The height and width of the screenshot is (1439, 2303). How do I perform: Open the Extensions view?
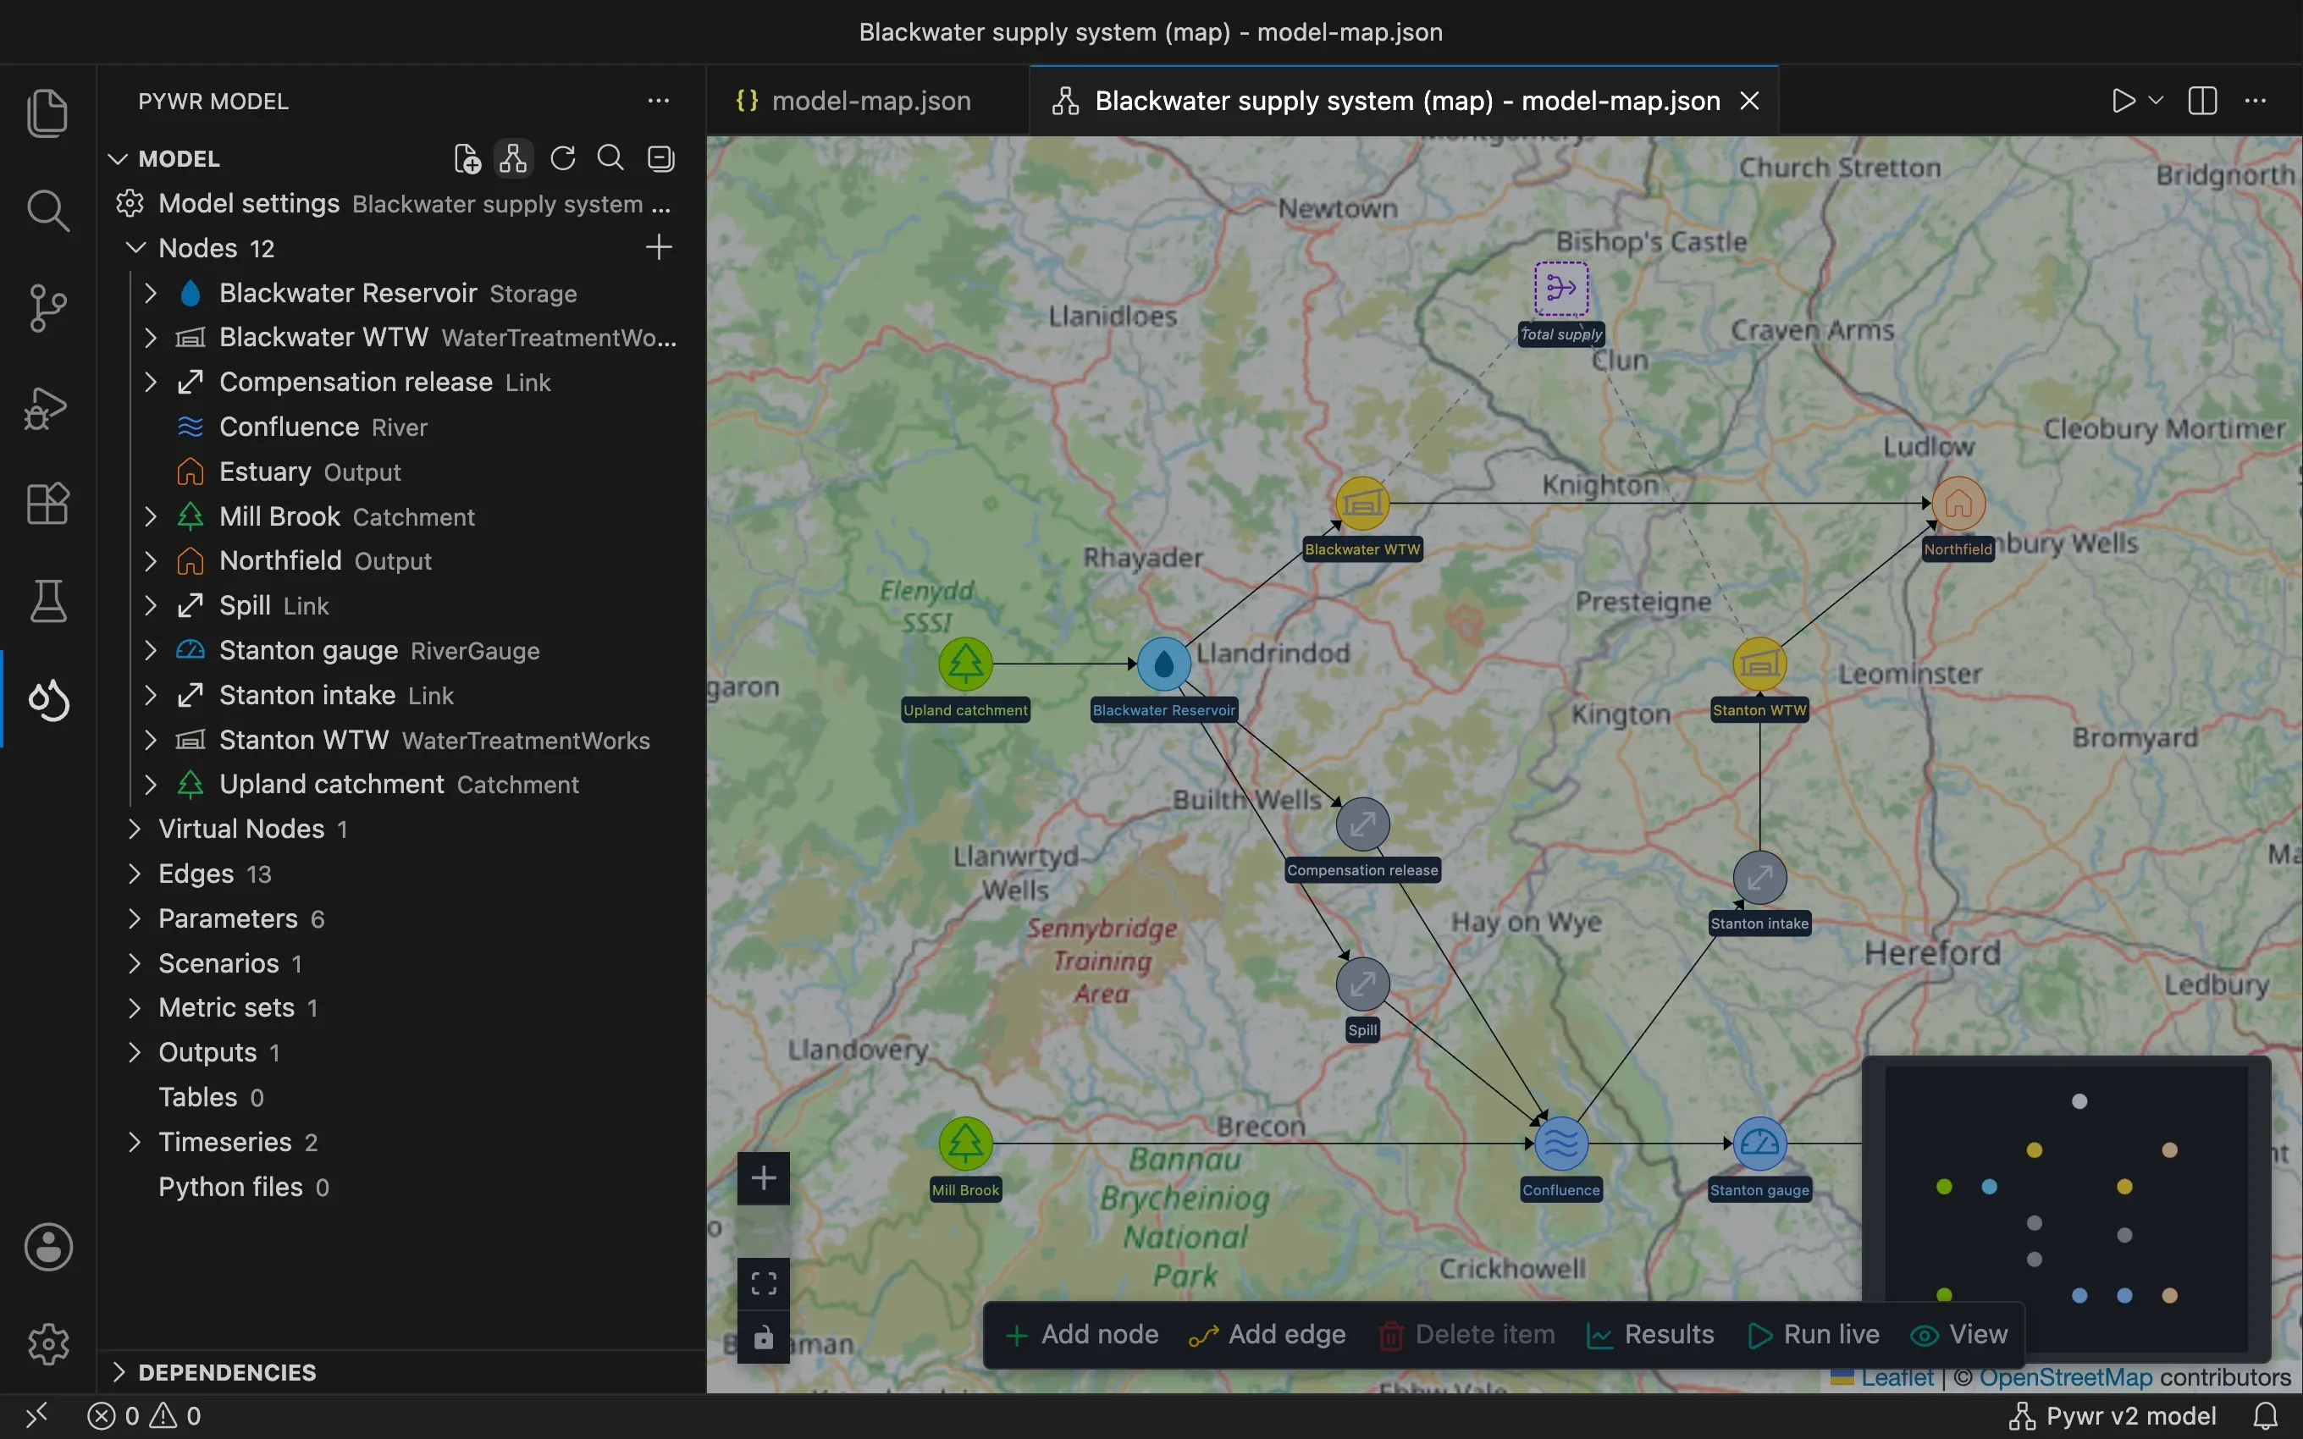47,504
